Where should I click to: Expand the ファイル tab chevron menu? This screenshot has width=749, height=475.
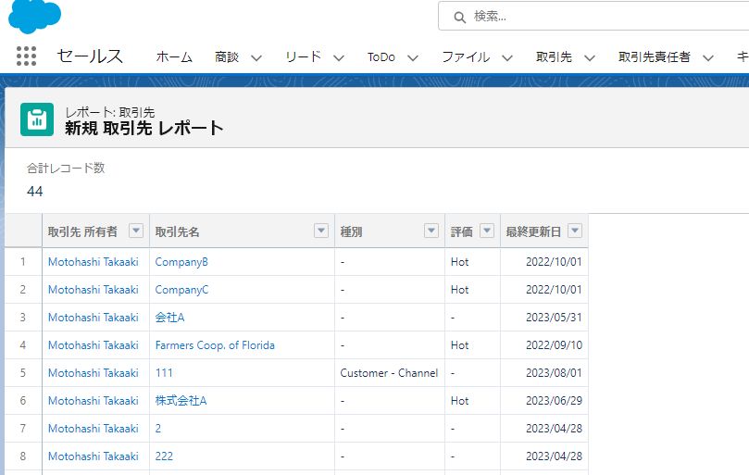point(507,58)
